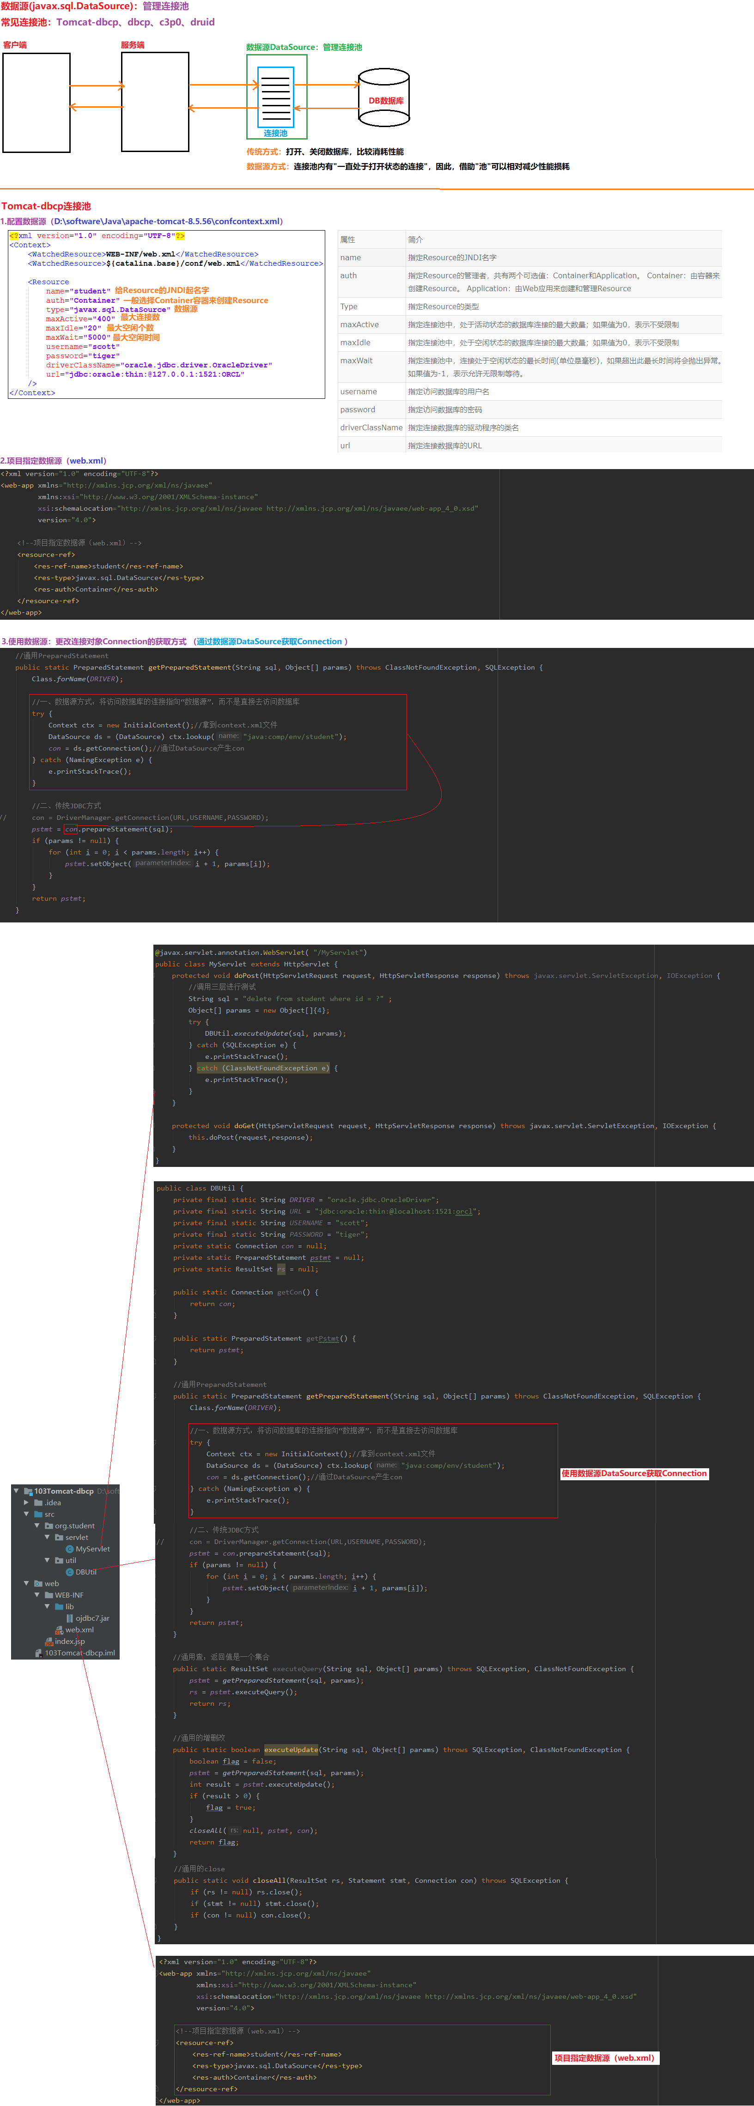Select the servlet package in tree

[x=76, y=1537]
